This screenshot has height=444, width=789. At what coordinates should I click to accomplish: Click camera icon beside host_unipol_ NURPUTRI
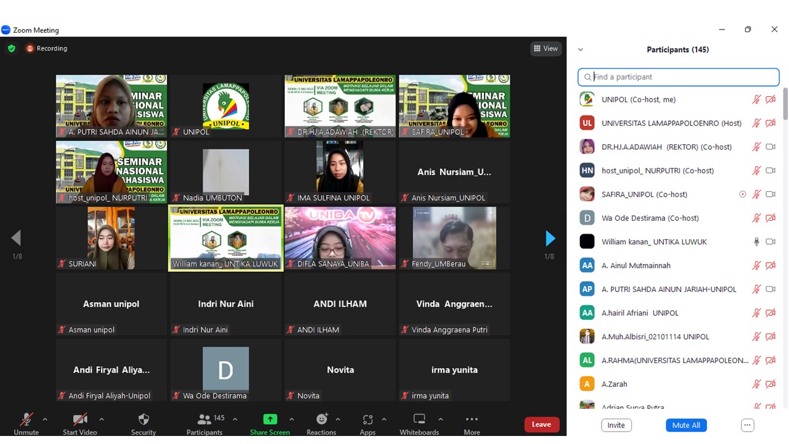point(771,171)
